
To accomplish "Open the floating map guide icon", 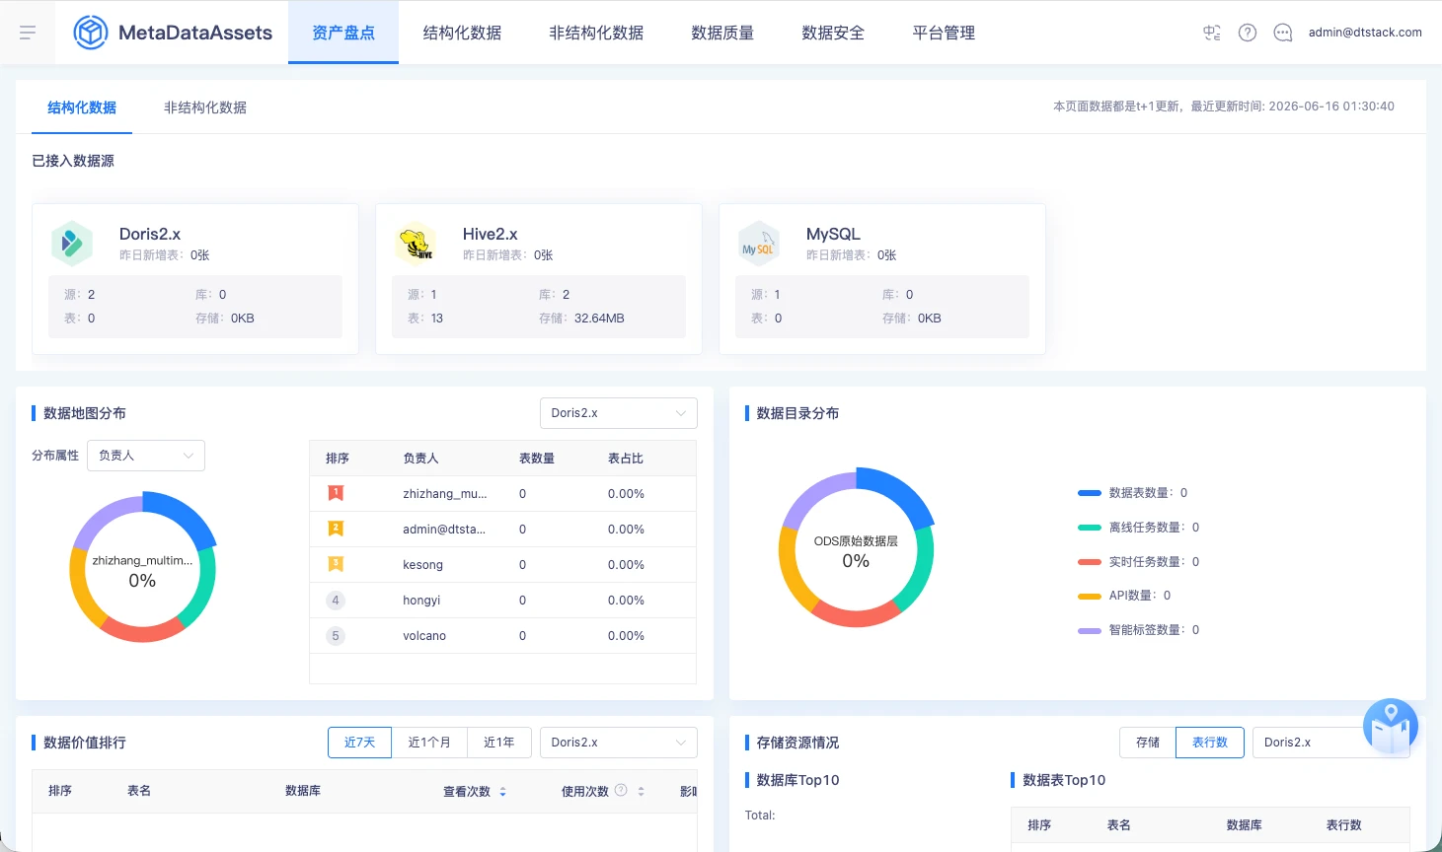I will coord(1391,727).
